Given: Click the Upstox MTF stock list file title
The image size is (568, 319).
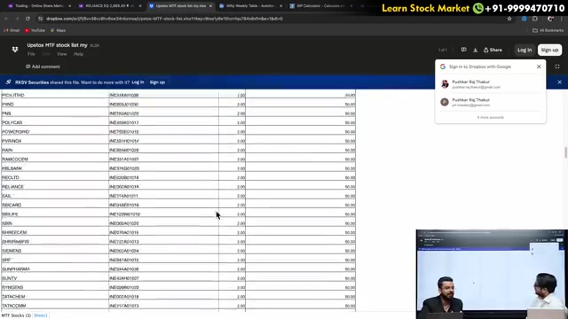Looking at the screenshot, I should [x=57, y=45].
